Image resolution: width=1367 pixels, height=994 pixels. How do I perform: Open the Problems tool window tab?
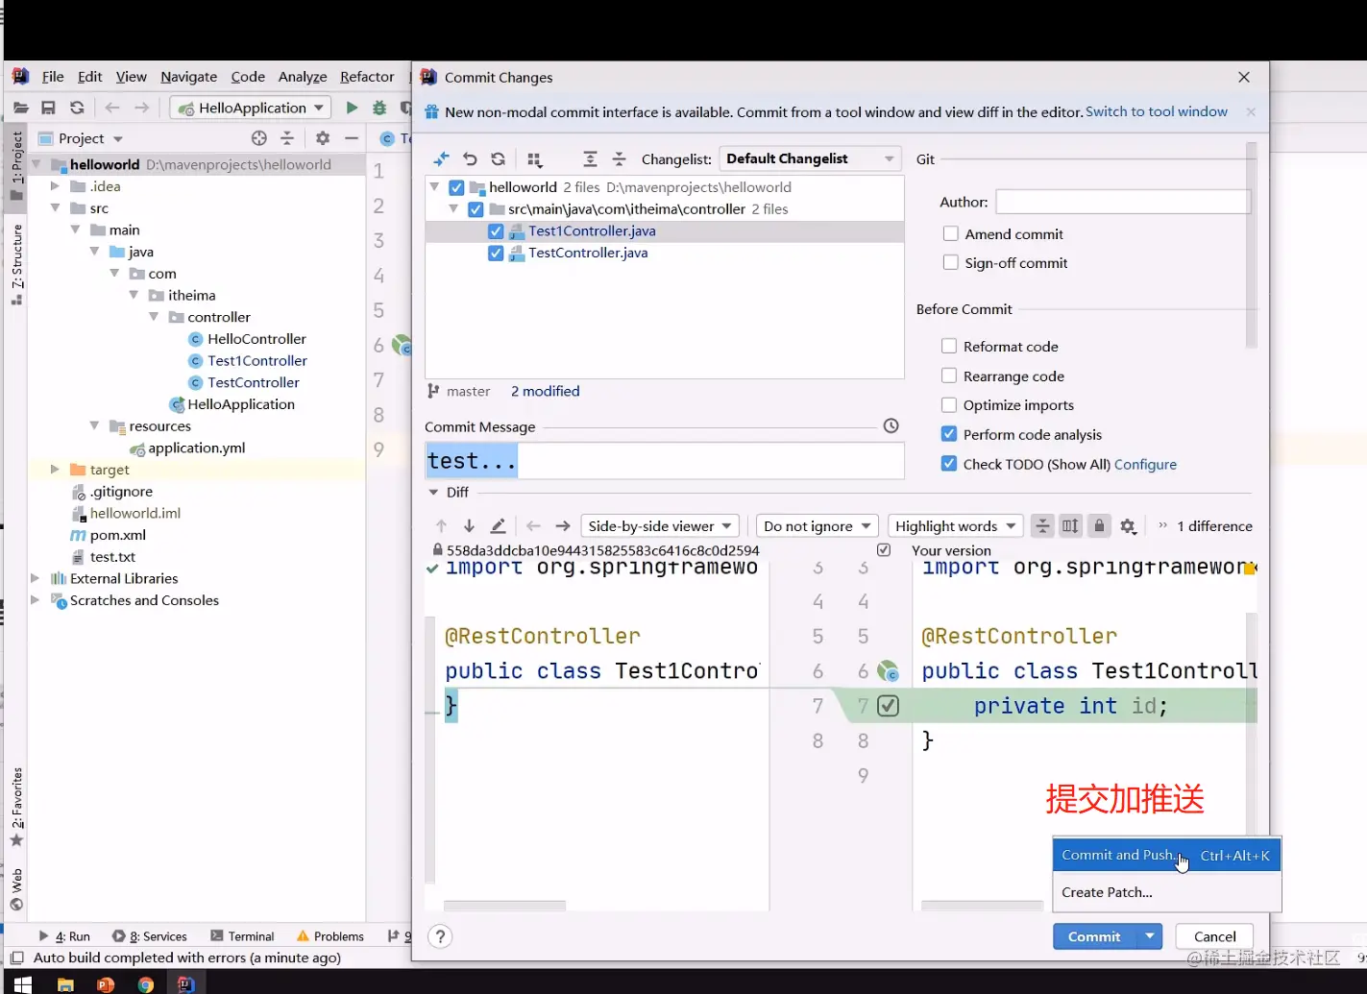330,936
